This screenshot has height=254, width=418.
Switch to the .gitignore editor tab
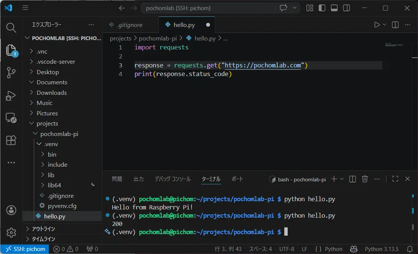tap(130, 25)
